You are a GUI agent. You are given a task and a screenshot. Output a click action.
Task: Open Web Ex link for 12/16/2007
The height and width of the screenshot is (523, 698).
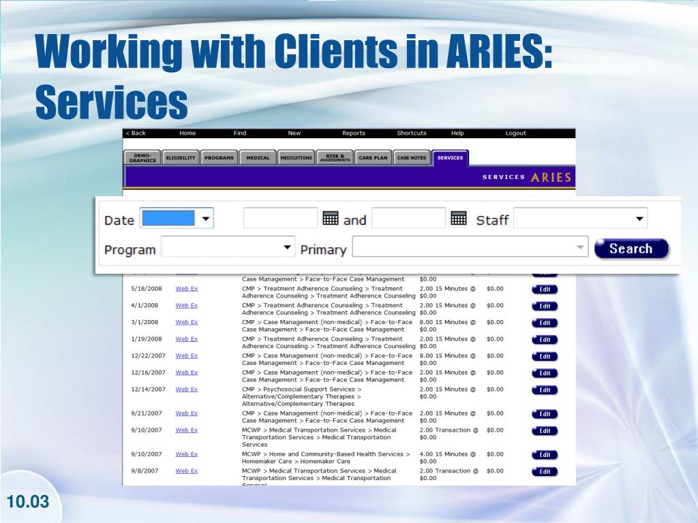tap(187, 373)
